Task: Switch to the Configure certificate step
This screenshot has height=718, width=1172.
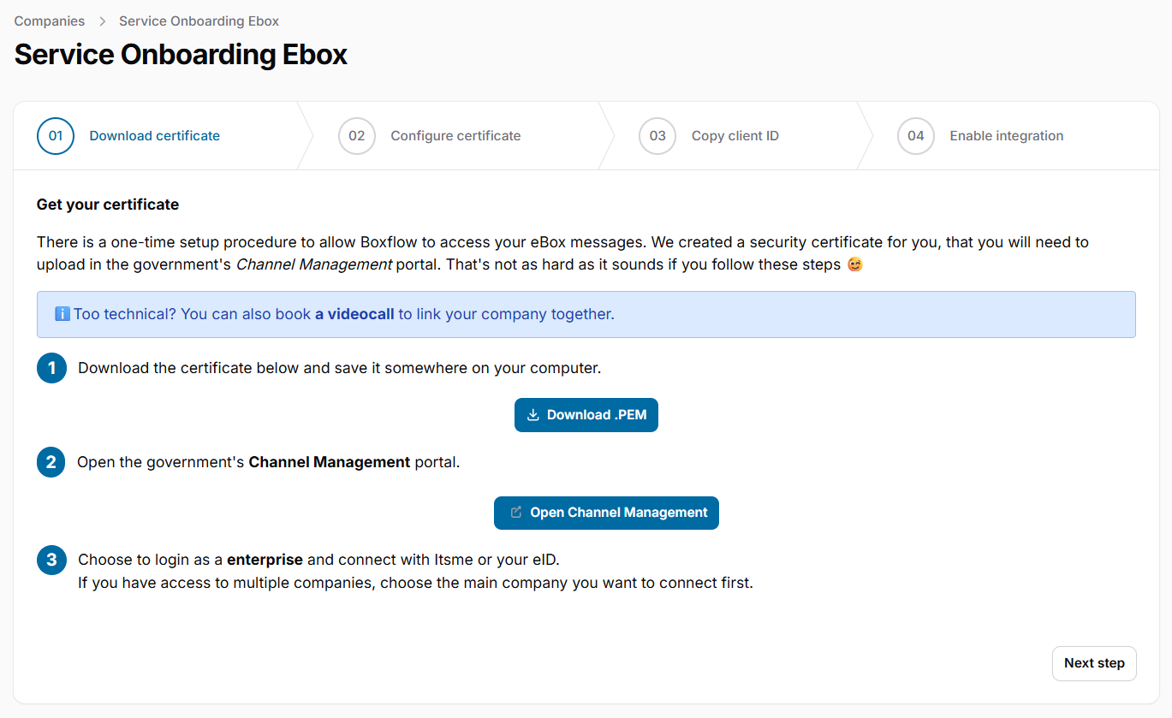Action: [455, 136]
